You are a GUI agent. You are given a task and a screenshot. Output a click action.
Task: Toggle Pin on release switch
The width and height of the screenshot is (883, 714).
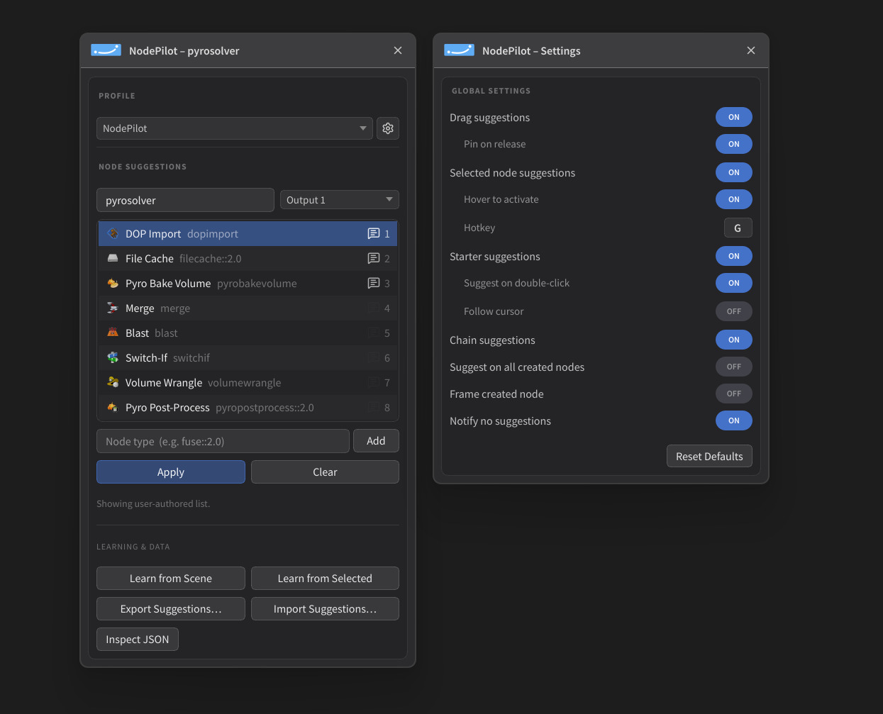[734, 144]
